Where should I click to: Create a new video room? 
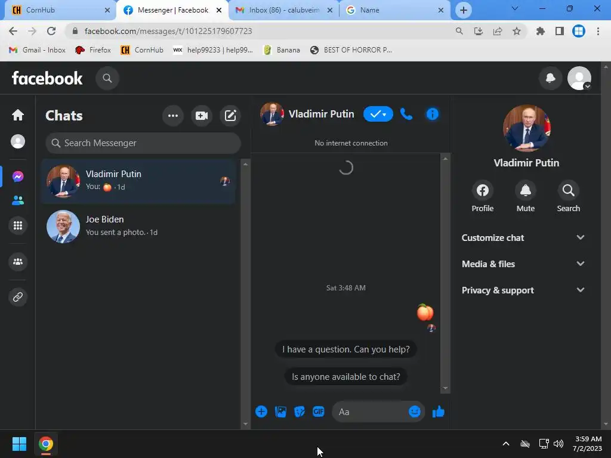[202, 116]
